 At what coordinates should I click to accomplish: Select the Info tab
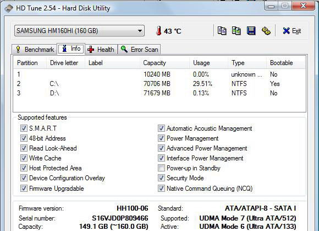71,49
